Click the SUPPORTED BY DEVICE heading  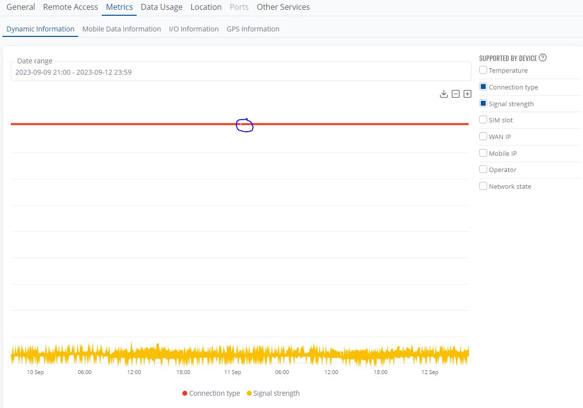click(x=508, y=58)
